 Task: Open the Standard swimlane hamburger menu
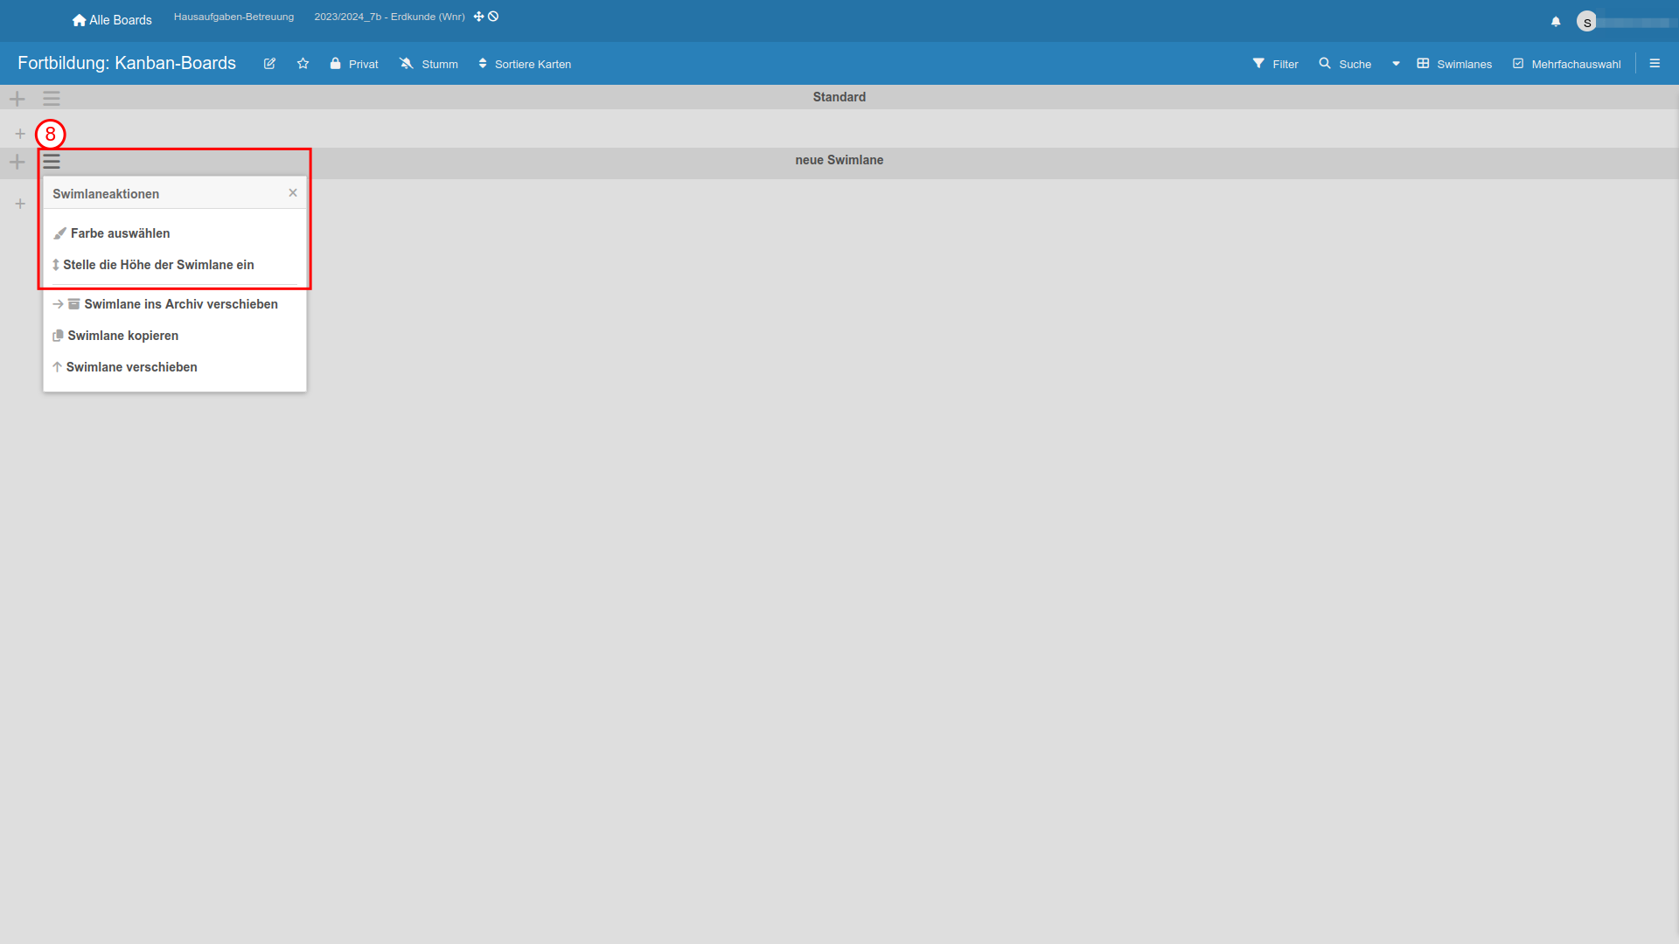(52, 99)
